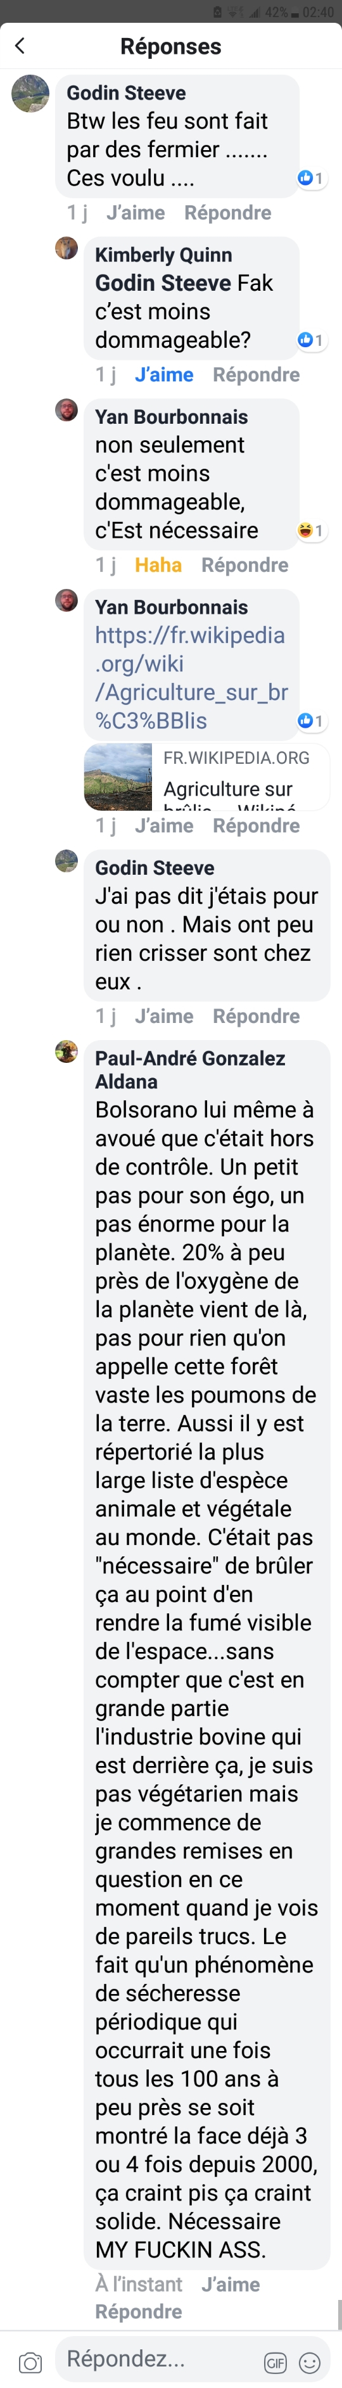Toggle J'aime on Kimberly Quinn's comment
Screen dimensions: 342x2388
(x=164, y=374)
